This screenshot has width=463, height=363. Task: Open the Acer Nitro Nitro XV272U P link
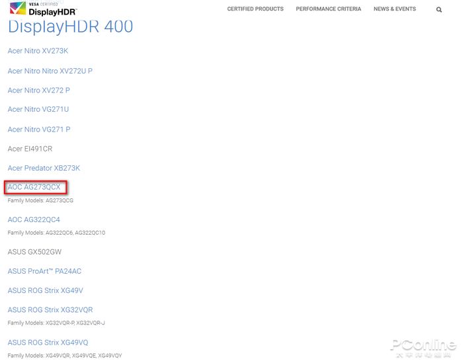pos(50,71)
